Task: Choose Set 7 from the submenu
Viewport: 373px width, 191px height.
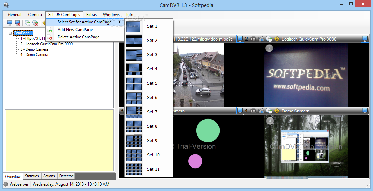Action: [149, 112]
